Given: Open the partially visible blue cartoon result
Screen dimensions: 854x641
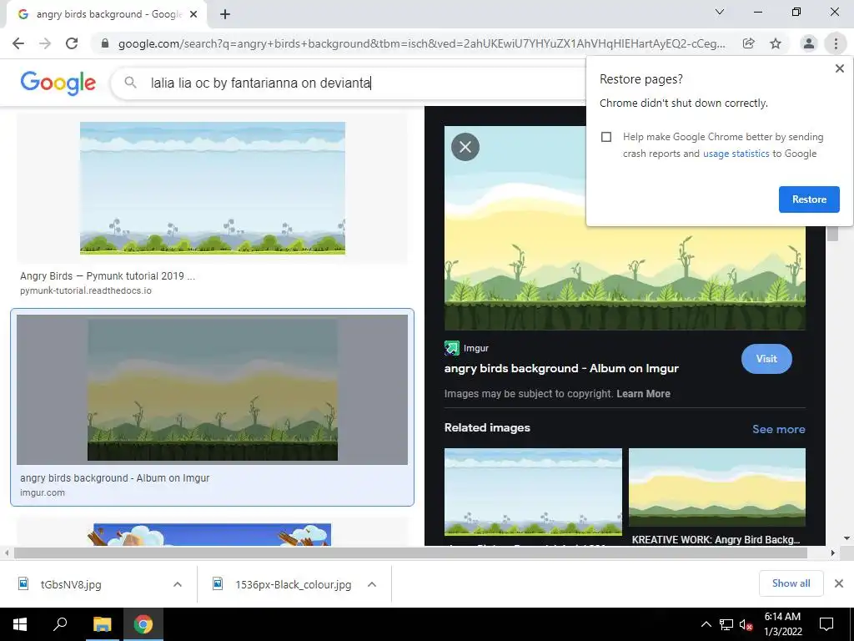Looking at the screenshot, I should (213, 534).
